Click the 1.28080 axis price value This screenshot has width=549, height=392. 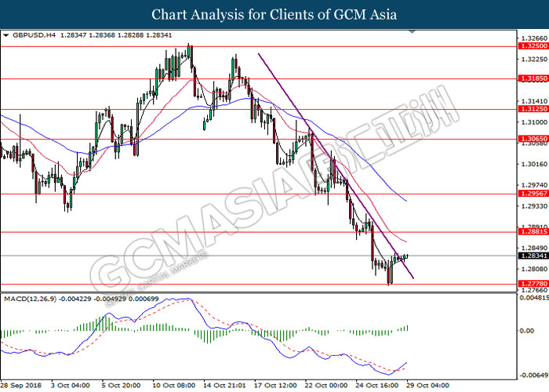point(534,269)
